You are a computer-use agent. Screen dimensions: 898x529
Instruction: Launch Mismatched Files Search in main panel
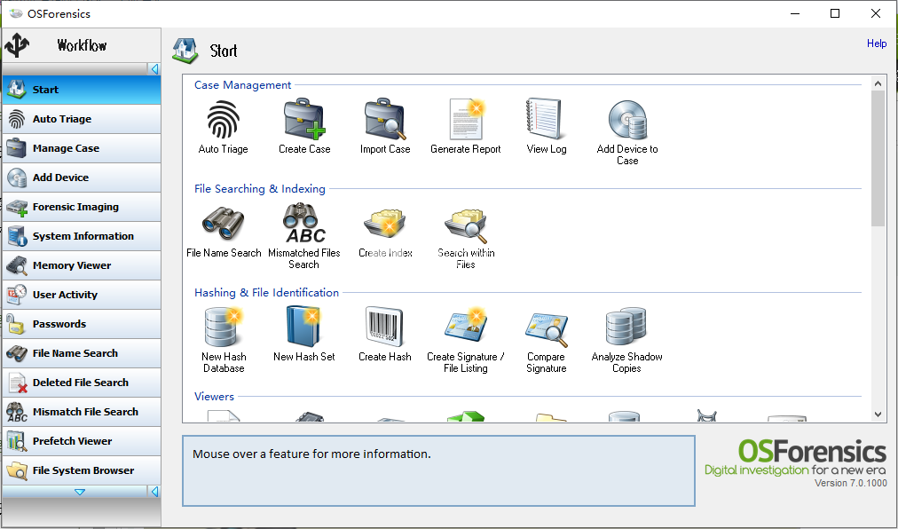pyautogui.click(x=304, y=235)
